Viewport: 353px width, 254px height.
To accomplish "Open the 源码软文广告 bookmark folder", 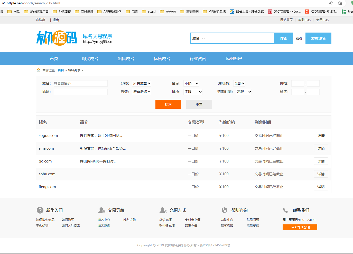I will pos(36,12).
